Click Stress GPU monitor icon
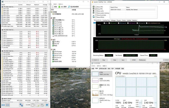Image resolution: width=169 pixels, height=108 pixels. pyautogui.click(x=93, y=17)
